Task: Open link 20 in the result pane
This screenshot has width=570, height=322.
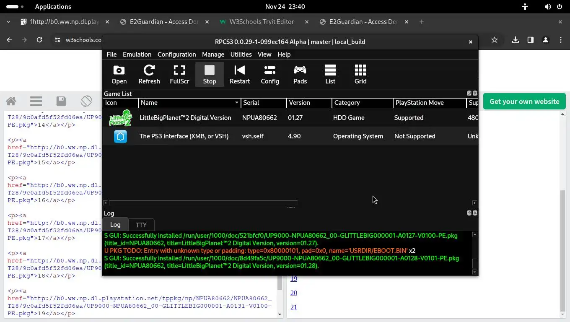Action: coord(294,293)
